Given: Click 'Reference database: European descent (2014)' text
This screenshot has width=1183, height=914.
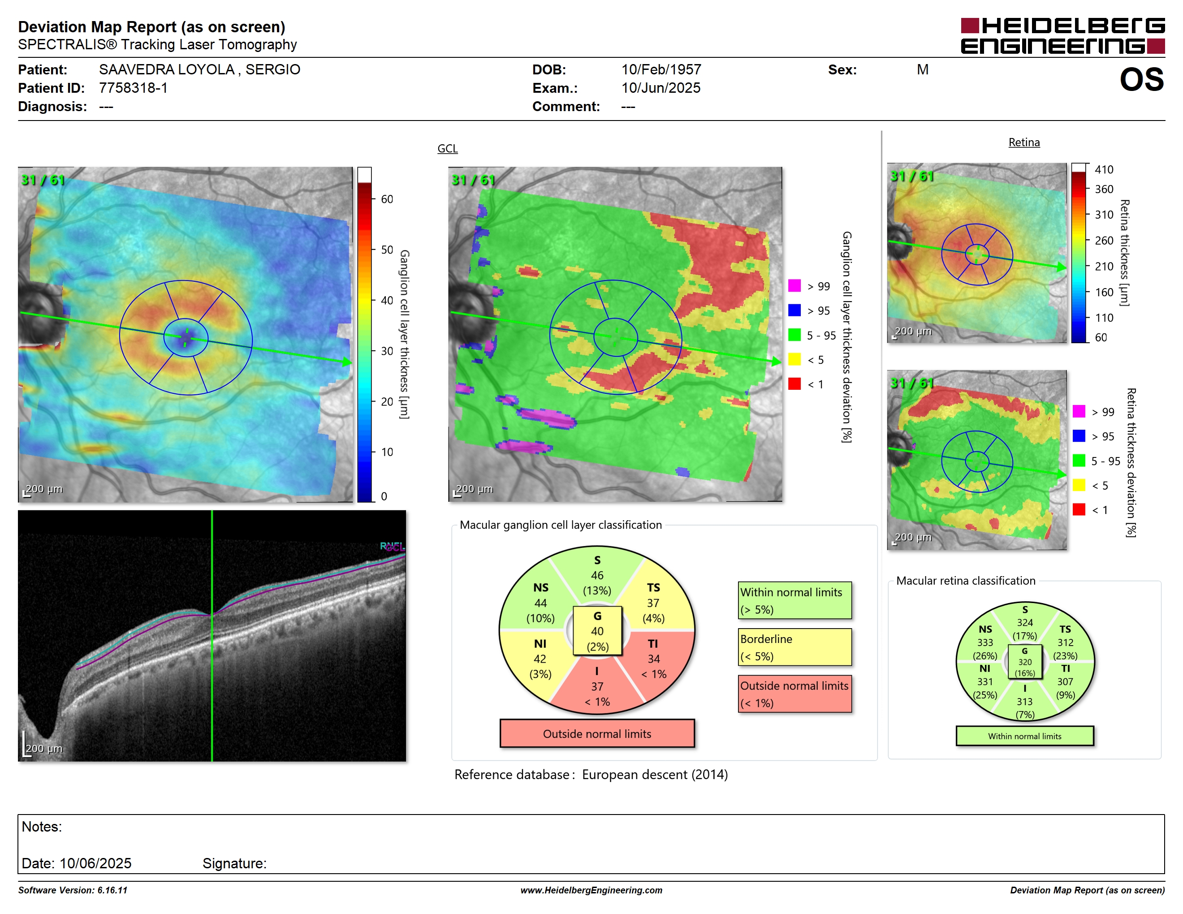Looking at the screenshot, I should click(x=591, y=774).
